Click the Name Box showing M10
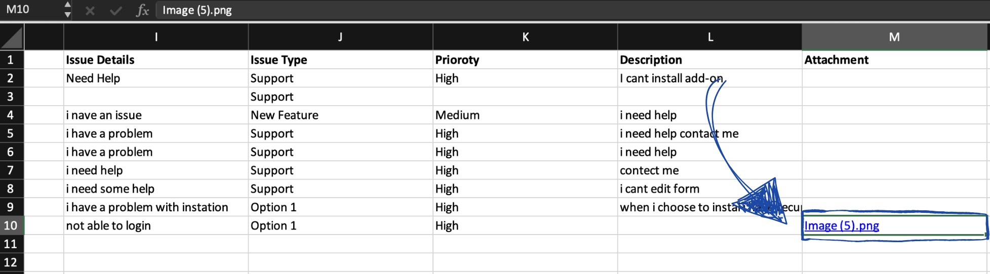 click(x=30, y=10)
